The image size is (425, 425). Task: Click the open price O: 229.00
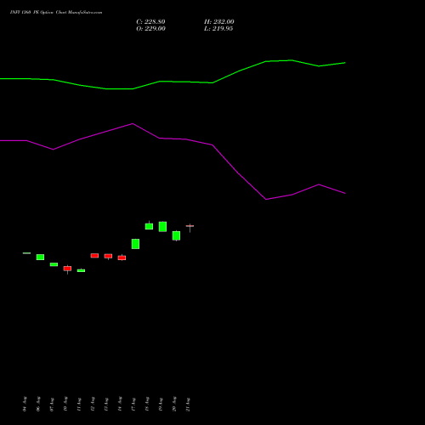point(150,29)
